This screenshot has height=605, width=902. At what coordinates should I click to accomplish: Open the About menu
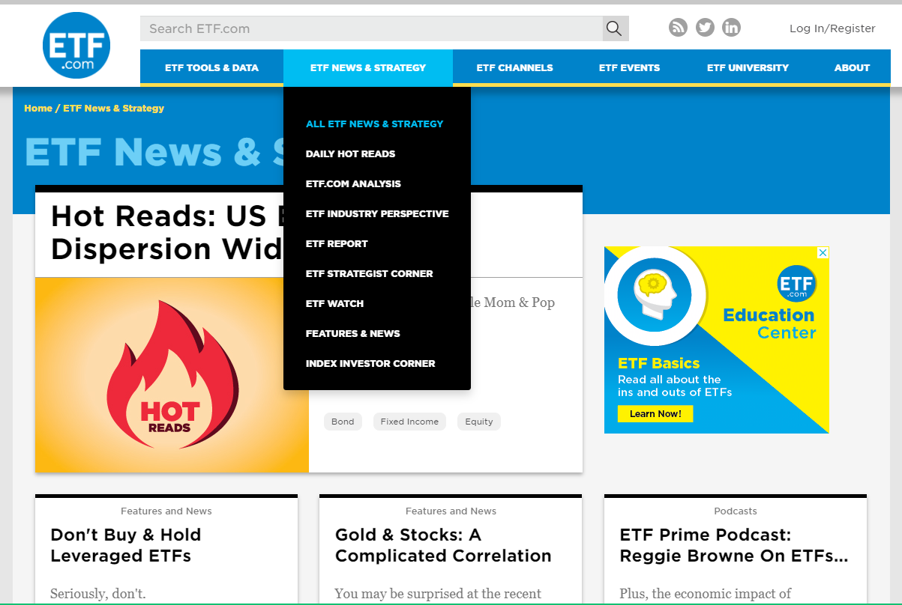click(x=852, y=67)
